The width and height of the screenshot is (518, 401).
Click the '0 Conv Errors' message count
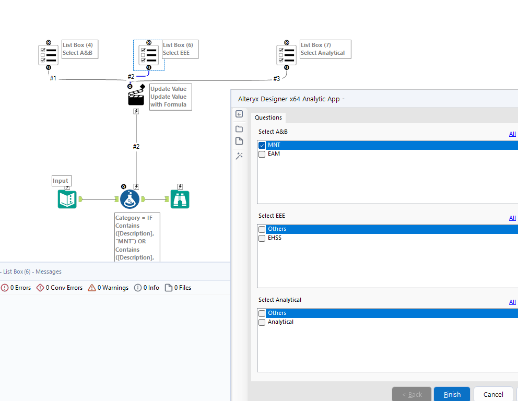coord(64,288)
